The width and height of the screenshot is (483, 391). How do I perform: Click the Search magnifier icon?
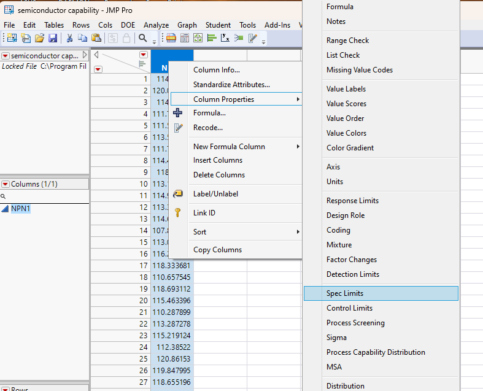[x=142, y=38]
